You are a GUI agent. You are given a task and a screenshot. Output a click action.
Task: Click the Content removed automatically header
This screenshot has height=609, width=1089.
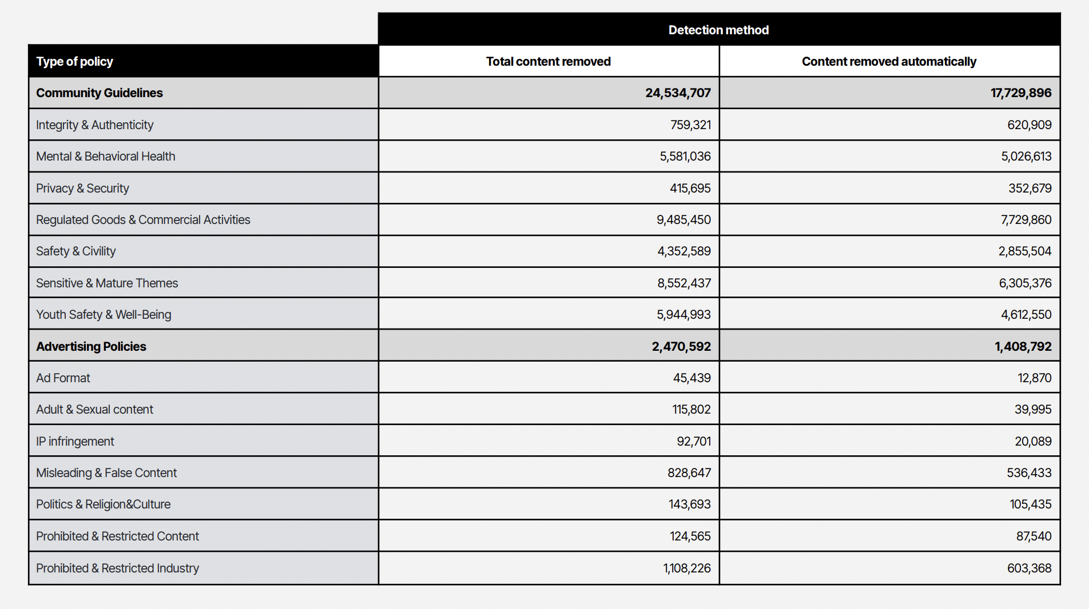pos(889,61)
